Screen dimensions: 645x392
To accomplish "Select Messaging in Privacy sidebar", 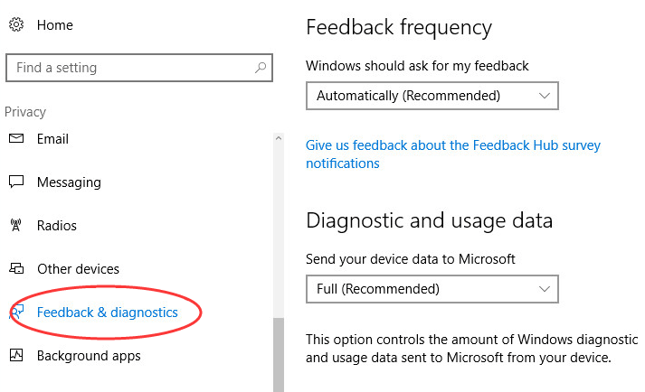I will pyautogui.click(x=69, y=182).
